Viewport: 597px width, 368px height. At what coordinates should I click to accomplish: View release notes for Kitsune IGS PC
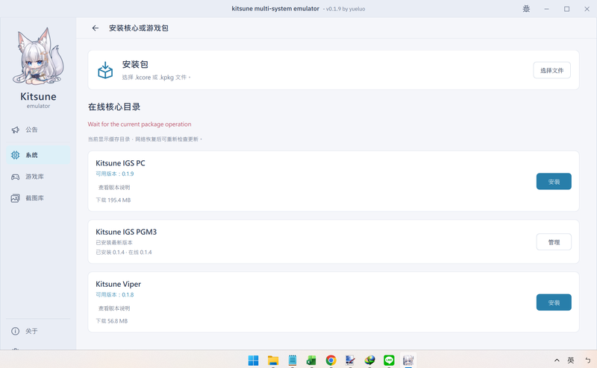tap(114, 188)
